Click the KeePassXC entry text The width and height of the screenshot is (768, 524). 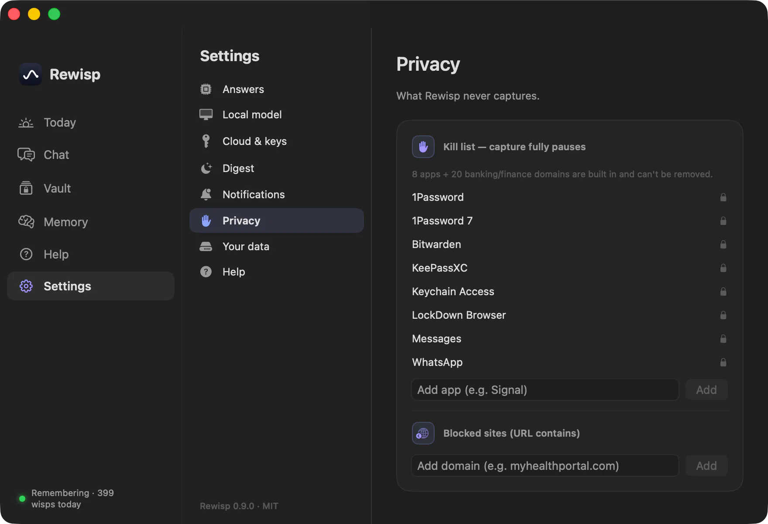pos(439,268)
